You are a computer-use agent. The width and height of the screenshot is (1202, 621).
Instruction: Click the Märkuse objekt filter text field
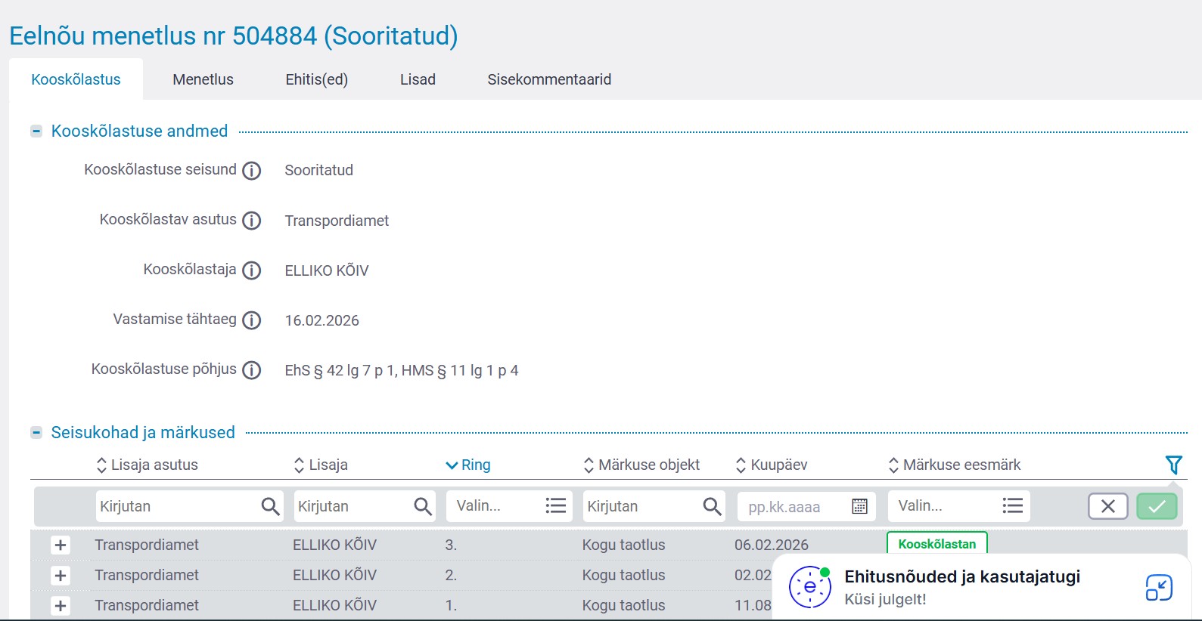pos(641,506)
